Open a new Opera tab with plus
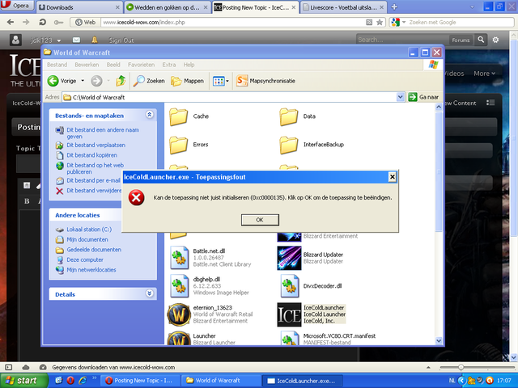 394,7
